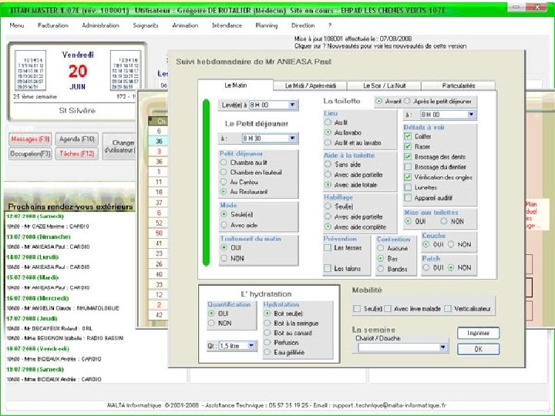Click the Imprimer button
Screen dimensions: 555x416
pos(478,333)
